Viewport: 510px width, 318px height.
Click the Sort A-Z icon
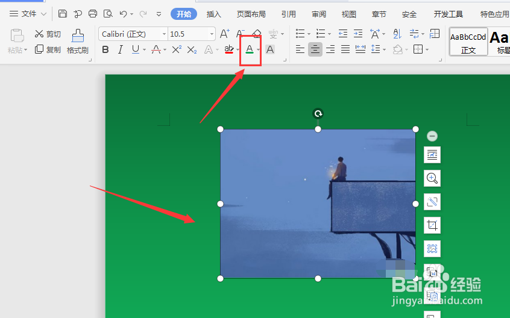[x=397, y=34]
